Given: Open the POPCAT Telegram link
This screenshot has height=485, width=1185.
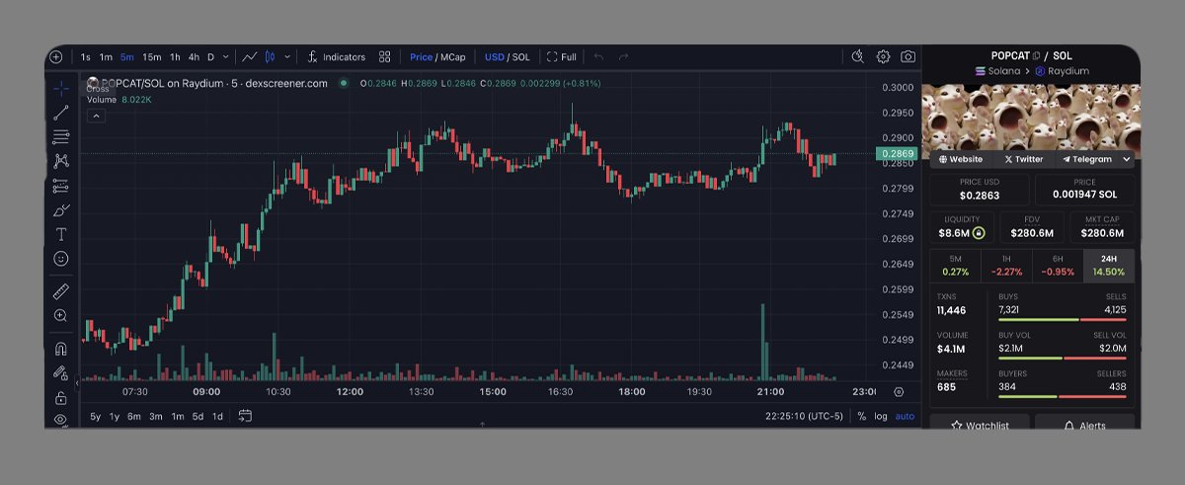Looking at the screenshot, I should (x=1086, y=159).
